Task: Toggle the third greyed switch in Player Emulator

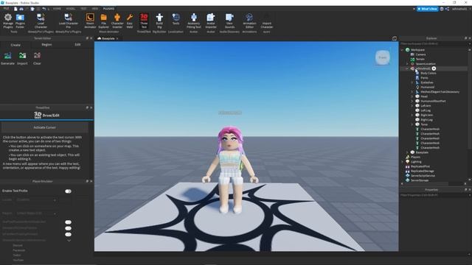Action: [69, 234]
